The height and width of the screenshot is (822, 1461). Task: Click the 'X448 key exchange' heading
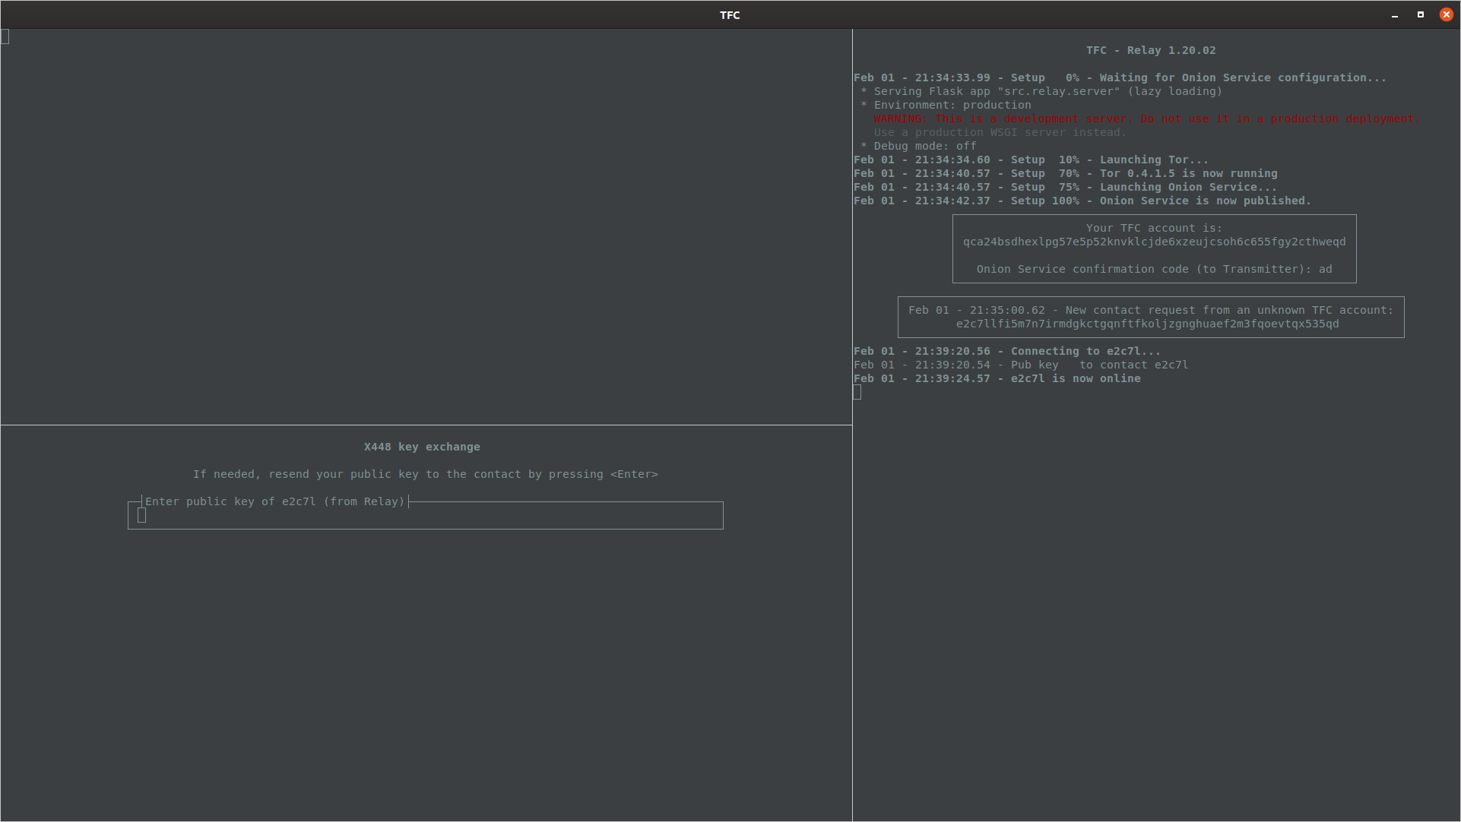(422, 447)
